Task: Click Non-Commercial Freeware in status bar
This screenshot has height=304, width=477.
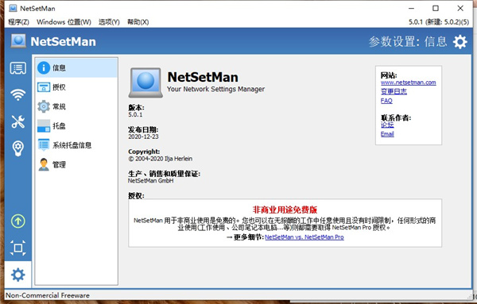Action: [48, 295]
